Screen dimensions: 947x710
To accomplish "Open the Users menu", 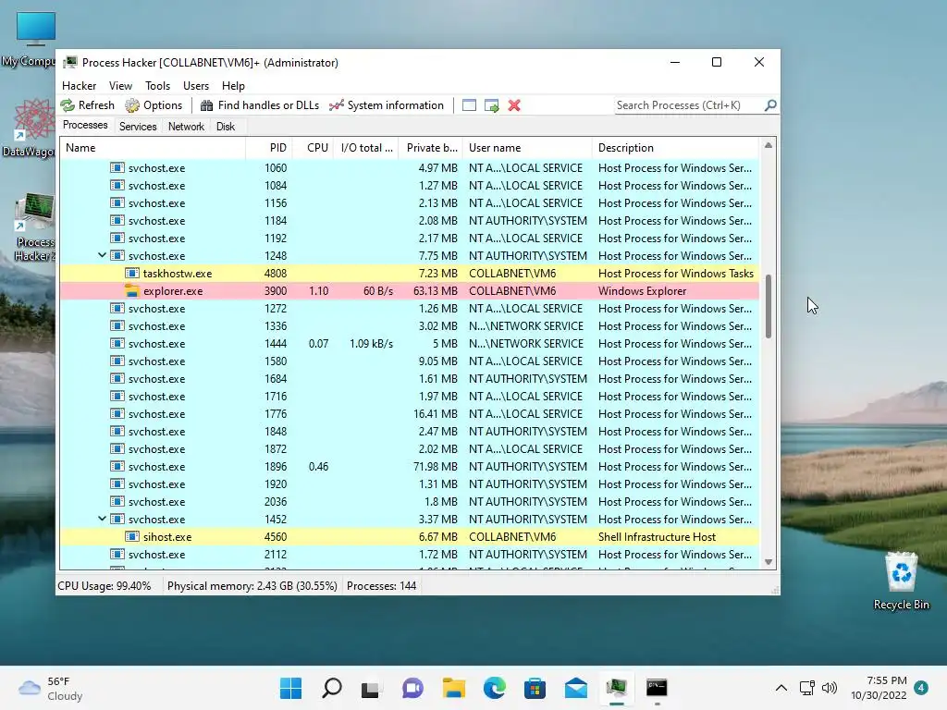I will click(x=196, y=86).
